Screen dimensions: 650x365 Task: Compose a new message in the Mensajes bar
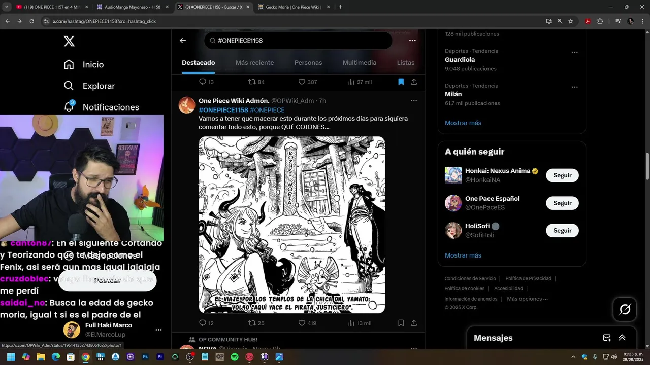coord(607,338)
